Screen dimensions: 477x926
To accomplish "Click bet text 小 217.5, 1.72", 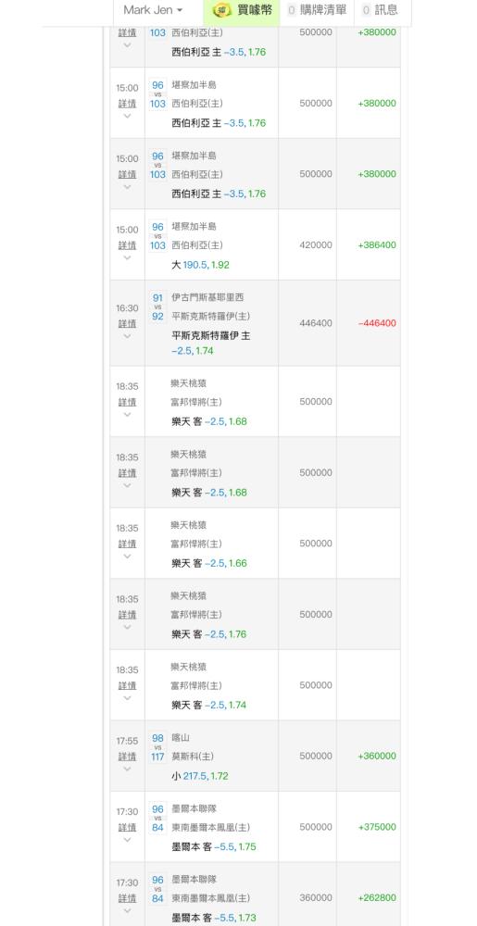I will point(199,775).
